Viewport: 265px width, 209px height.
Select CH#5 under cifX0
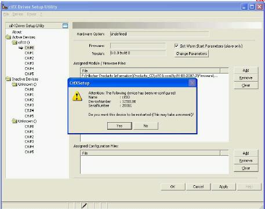click(x=29, y=74)
